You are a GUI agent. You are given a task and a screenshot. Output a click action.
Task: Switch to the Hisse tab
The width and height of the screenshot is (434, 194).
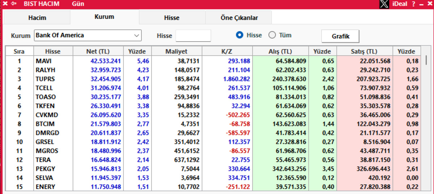[x=172, y=17]
